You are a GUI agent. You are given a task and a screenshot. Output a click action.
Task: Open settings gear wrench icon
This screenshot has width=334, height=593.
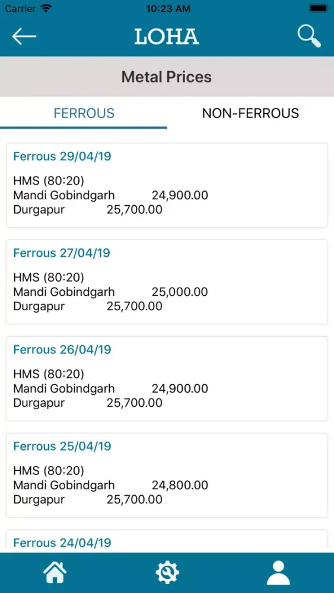[x=167, y=572]
